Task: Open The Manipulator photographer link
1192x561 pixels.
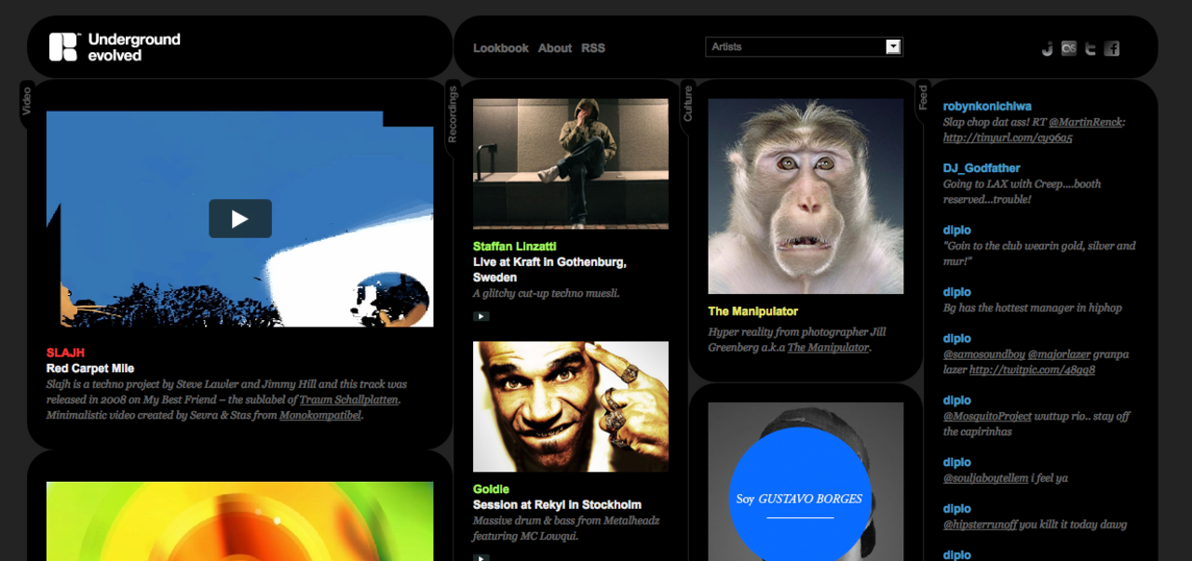Action: click(828, 348)
